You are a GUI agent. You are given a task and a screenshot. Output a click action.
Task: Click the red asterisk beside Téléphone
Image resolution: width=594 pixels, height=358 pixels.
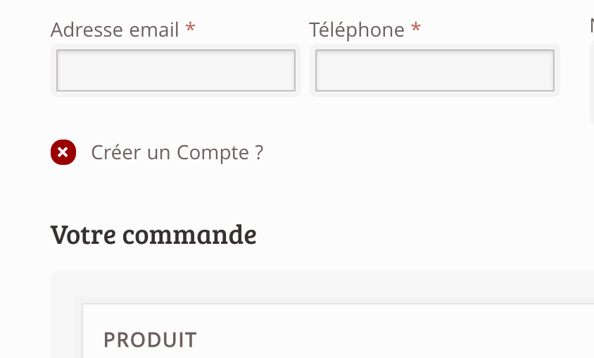416,27
